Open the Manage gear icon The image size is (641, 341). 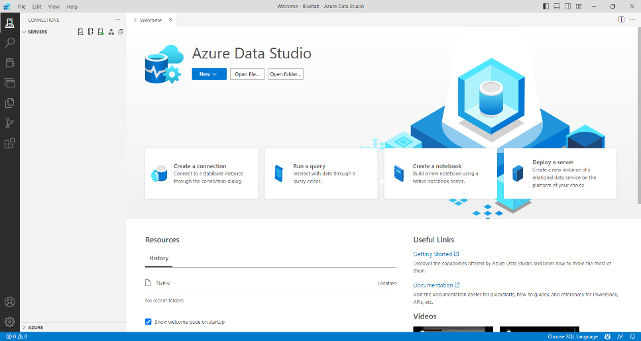[9, 322]
